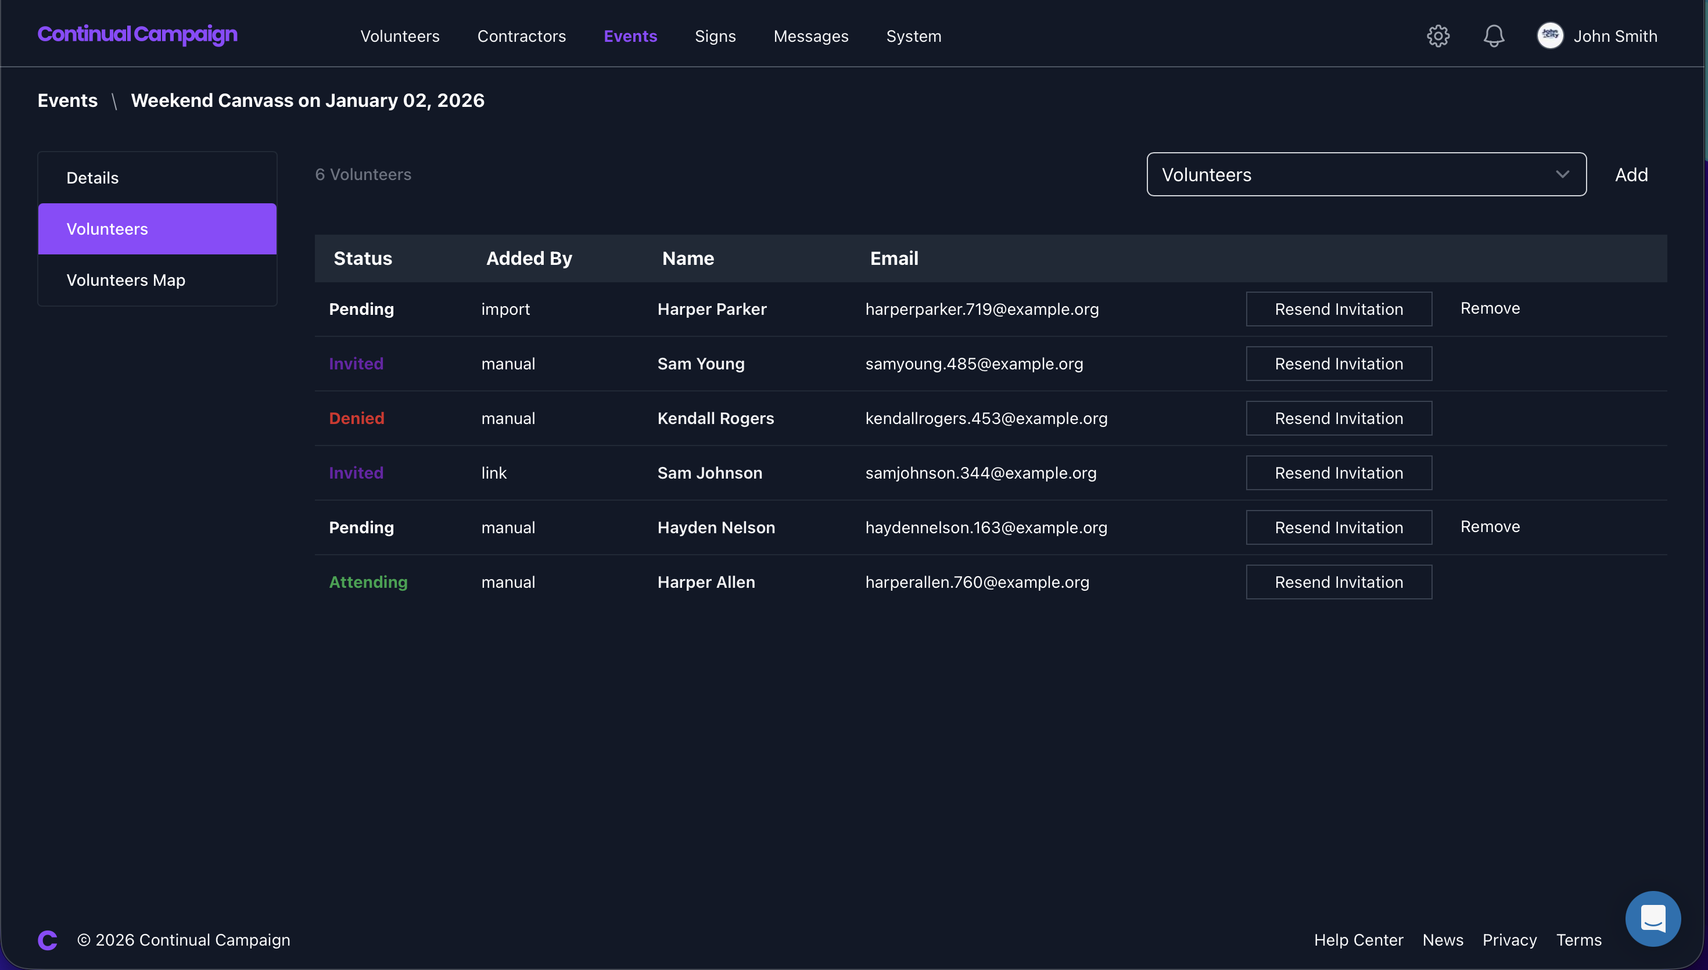The height and width of the screenshot is (970, 1708).
Task: Click John Smith's profile avatar
Action: pyautogui.click(x=1550, y=36)
